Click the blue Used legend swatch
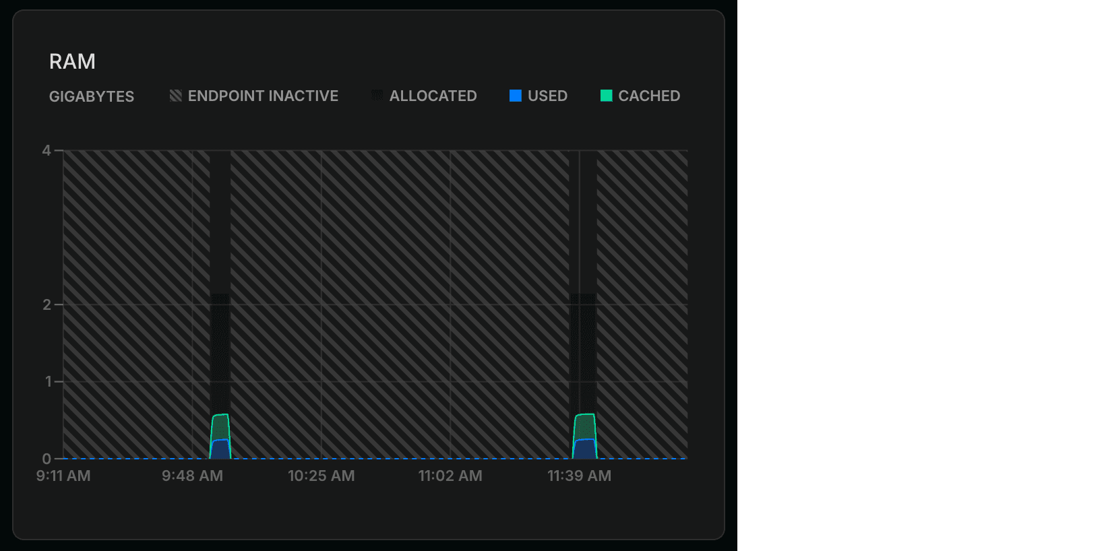This screenshot has width=1104, height=551. [516, 96]
